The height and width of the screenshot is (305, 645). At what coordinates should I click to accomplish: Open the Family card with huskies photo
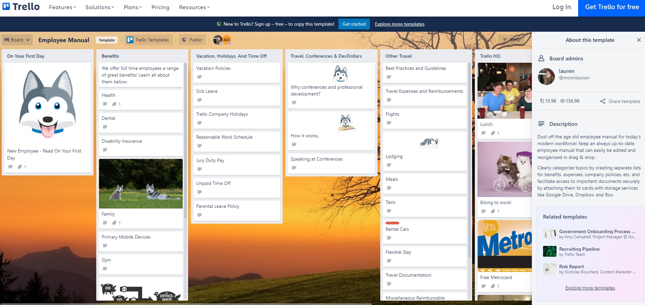[x=141, y=194]
